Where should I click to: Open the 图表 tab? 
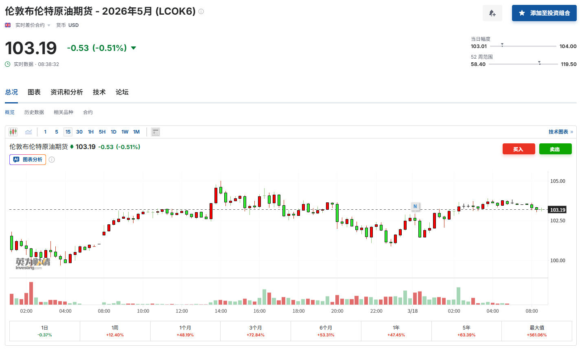click(34, 92)
